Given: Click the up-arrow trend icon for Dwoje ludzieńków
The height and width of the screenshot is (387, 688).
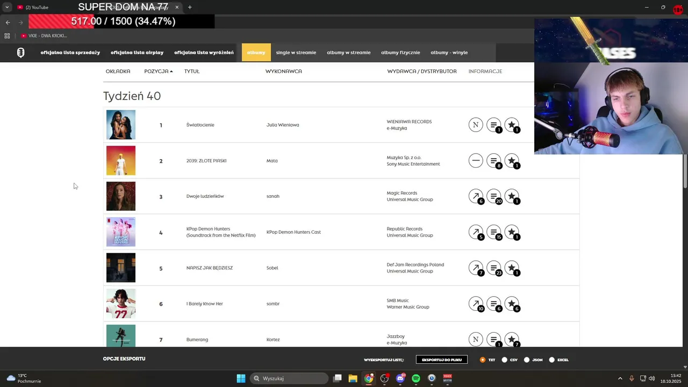Looking at the screenshot, I should click(x=476, y=196).
